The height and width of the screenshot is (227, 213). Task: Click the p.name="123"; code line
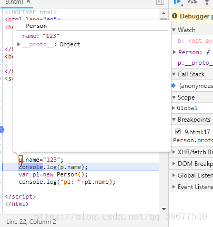(41, 160)
